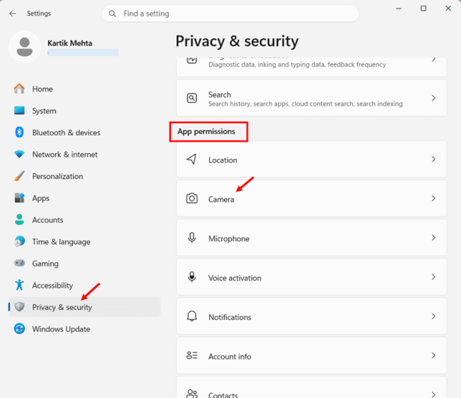
Task: Click Diagnostic data description text
Action: coord(297,65)
